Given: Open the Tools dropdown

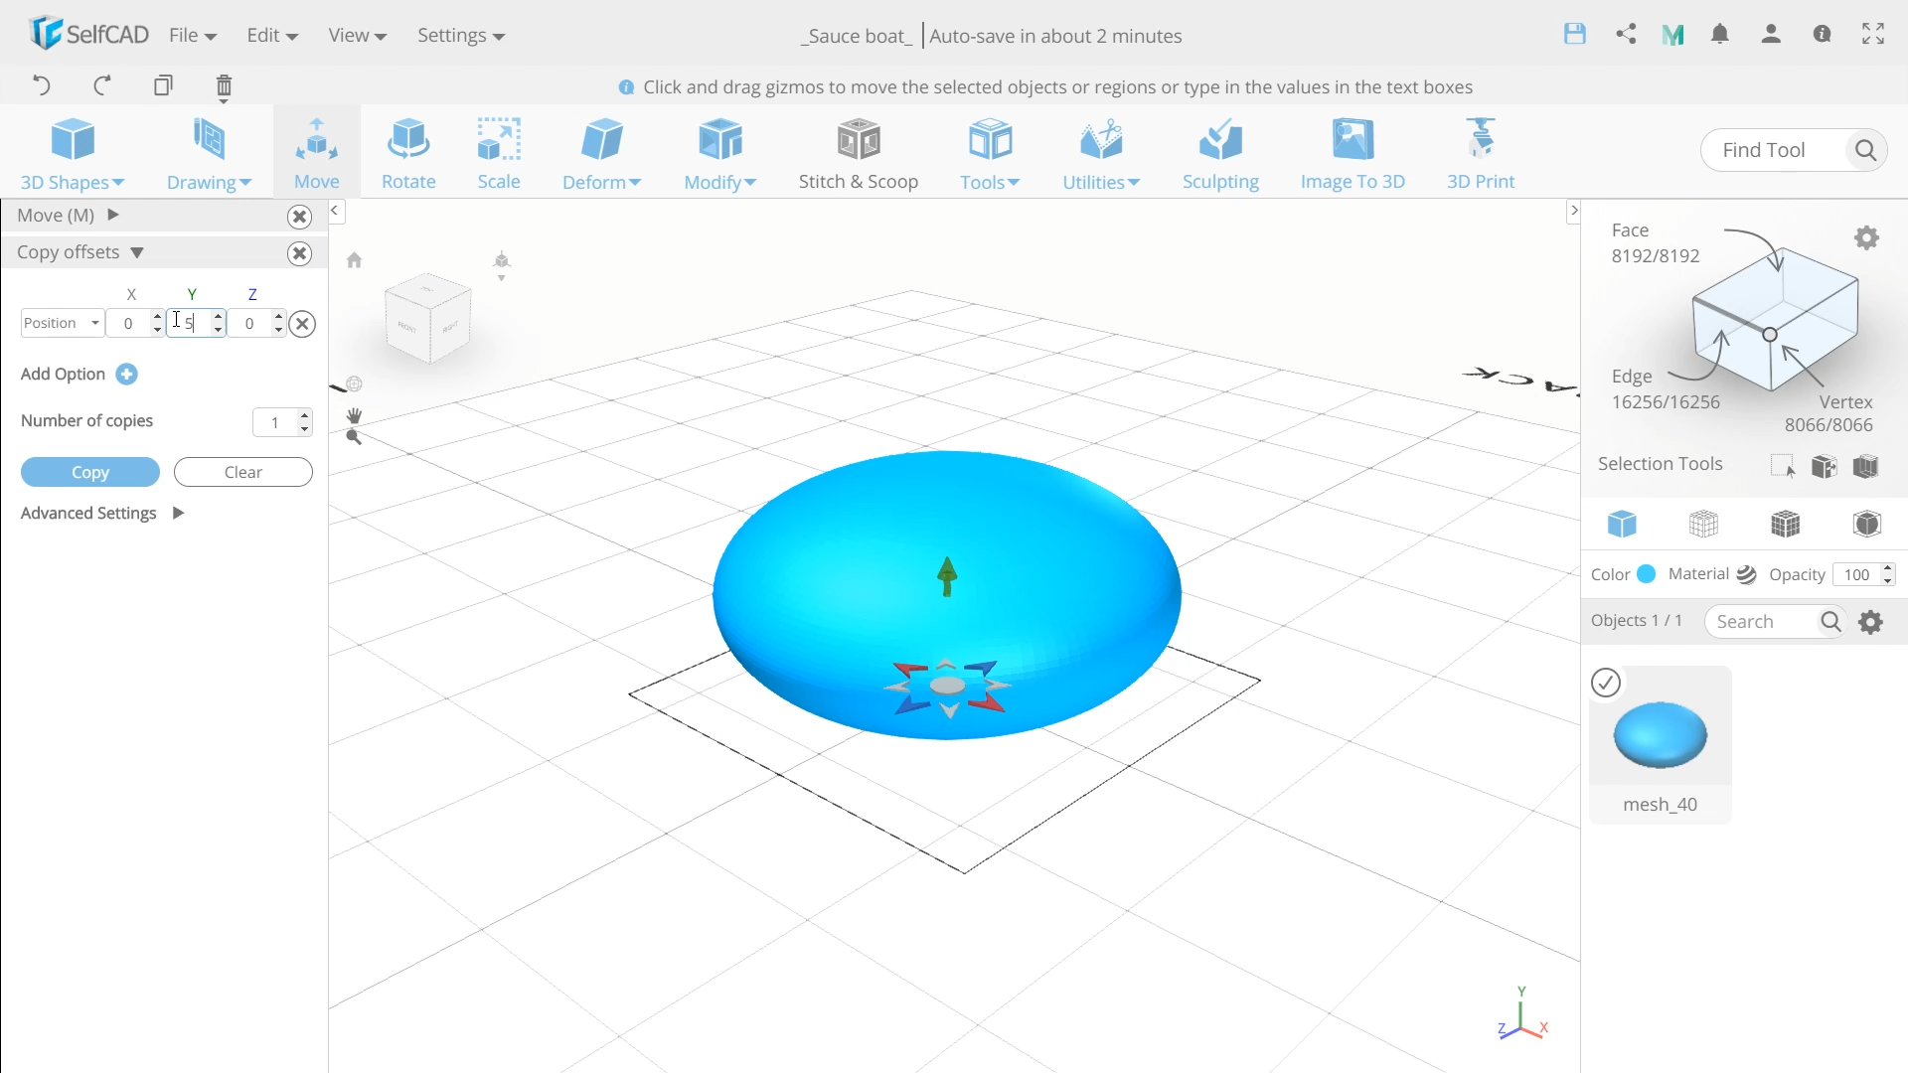Looking at the screenshot, I should point(990,154).
